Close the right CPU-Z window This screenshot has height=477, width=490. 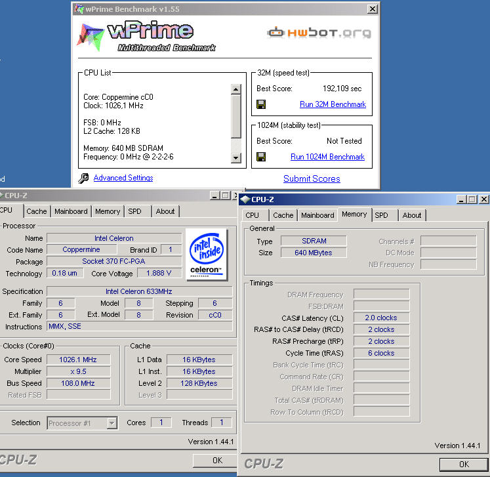pos(483,199)
